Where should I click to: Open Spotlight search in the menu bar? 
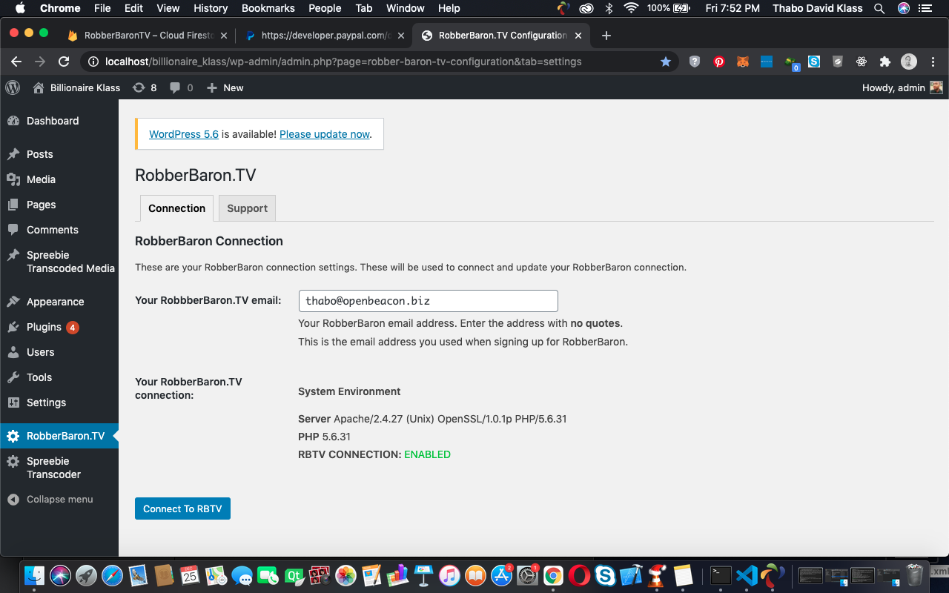click(879, 8)
